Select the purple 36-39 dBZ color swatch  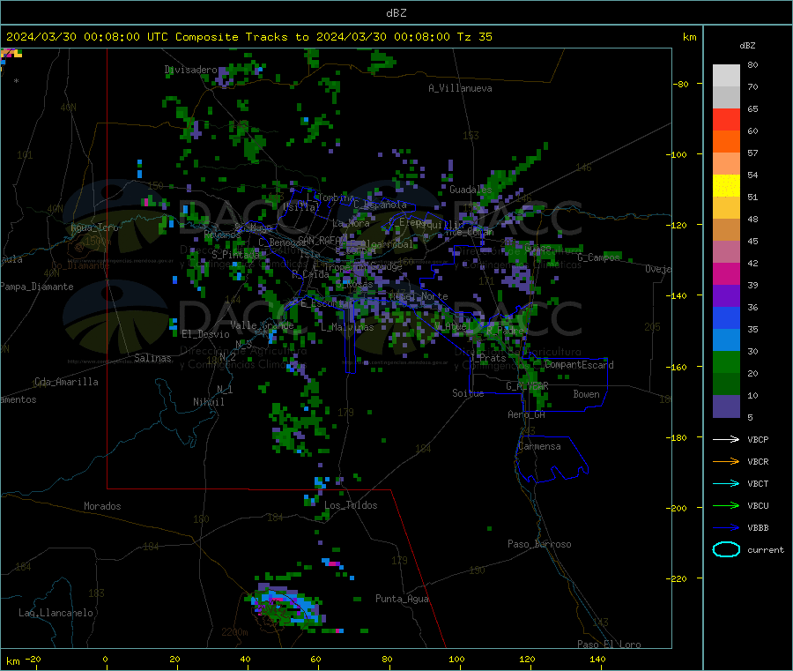pyautogui.click(x=726, y=296)
